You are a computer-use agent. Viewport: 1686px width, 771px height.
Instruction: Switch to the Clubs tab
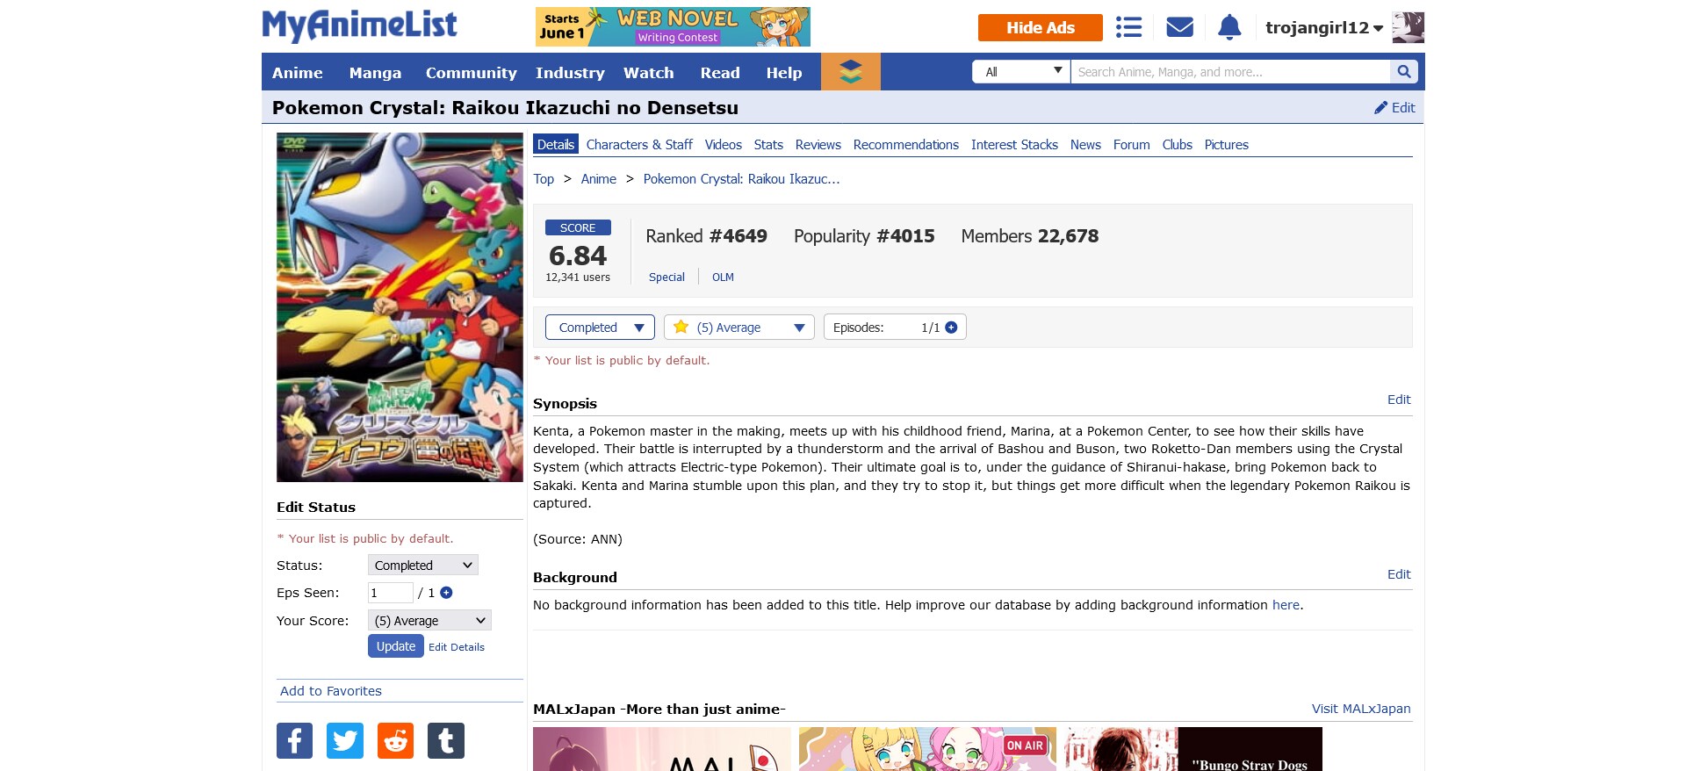coord(1178,145)
